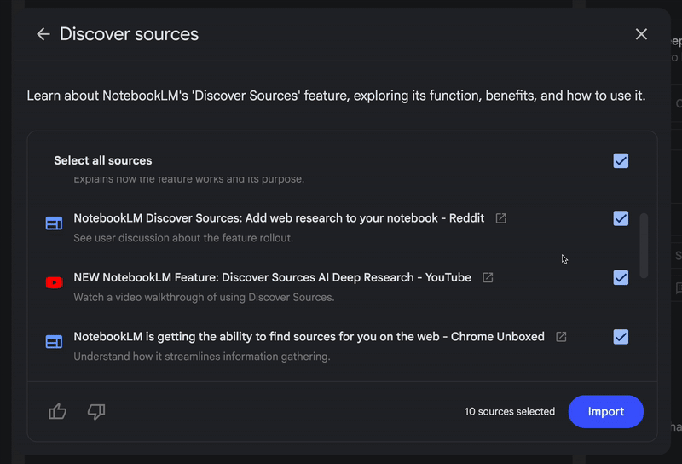Open the Reddit source in new tab icon
This screenshot has height=464, width=682.
500,218
